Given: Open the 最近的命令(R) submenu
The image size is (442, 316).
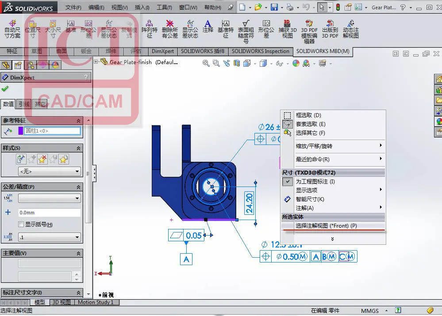Looking at the screenshot, I should coord(333,159).
